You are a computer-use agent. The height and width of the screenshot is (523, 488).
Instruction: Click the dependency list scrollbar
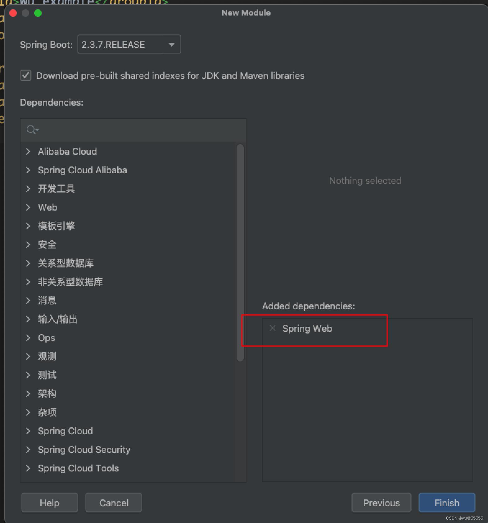coord(240,253)
